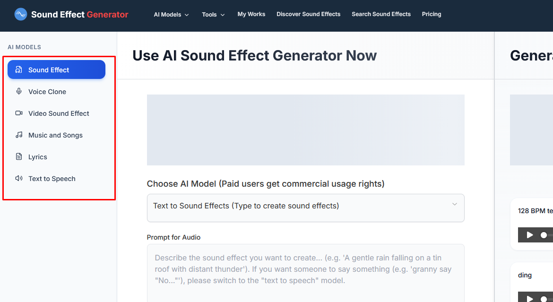Play the 128 BPM audio clip
The width and height of the screenshot is (553, 302).
[530, 235]
